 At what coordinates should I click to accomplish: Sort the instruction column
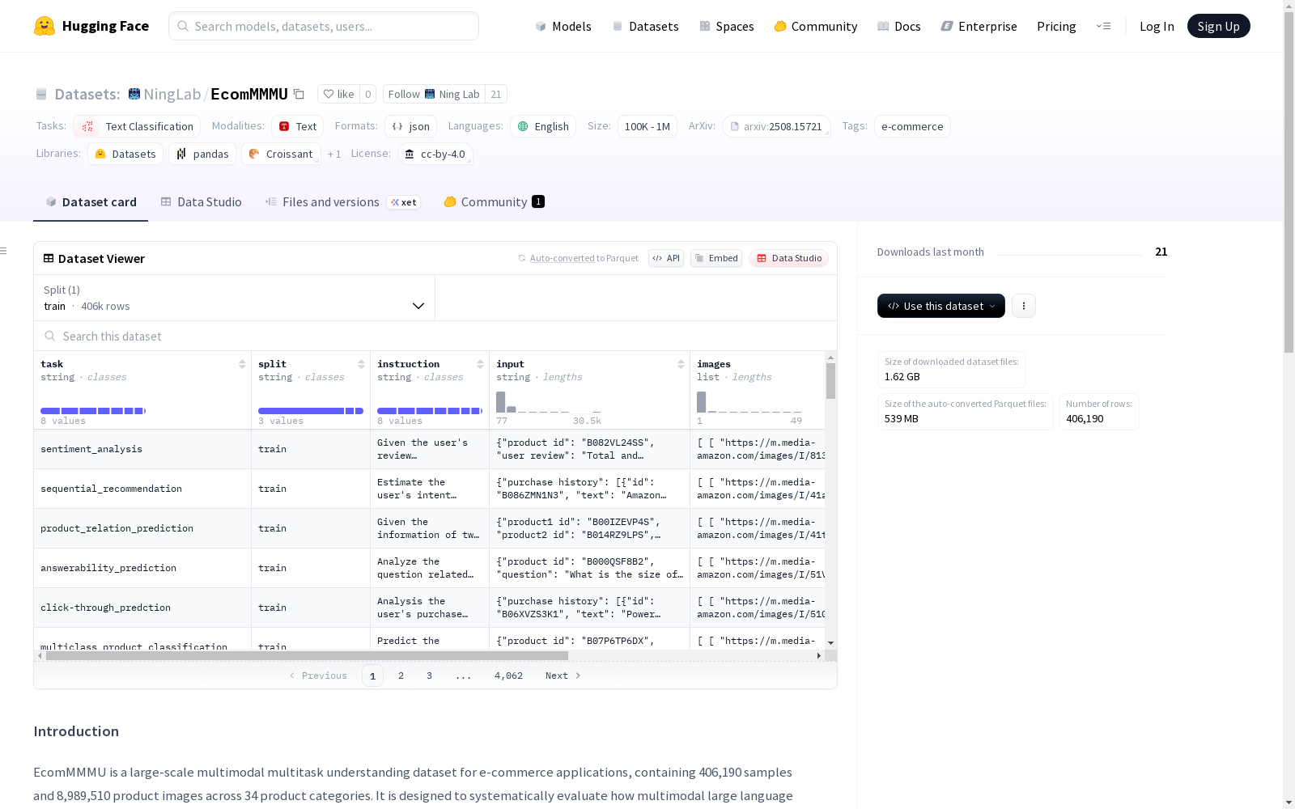[480, 364]
